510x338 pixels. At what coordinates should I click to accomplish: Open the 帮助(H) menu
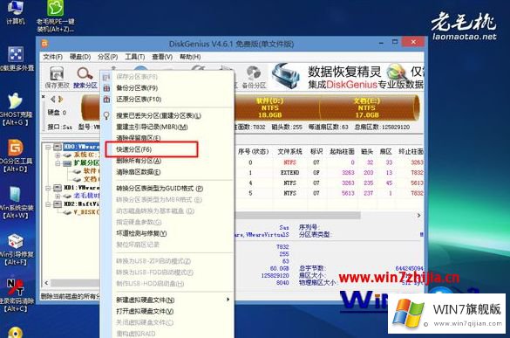click(x=190, y=57)
